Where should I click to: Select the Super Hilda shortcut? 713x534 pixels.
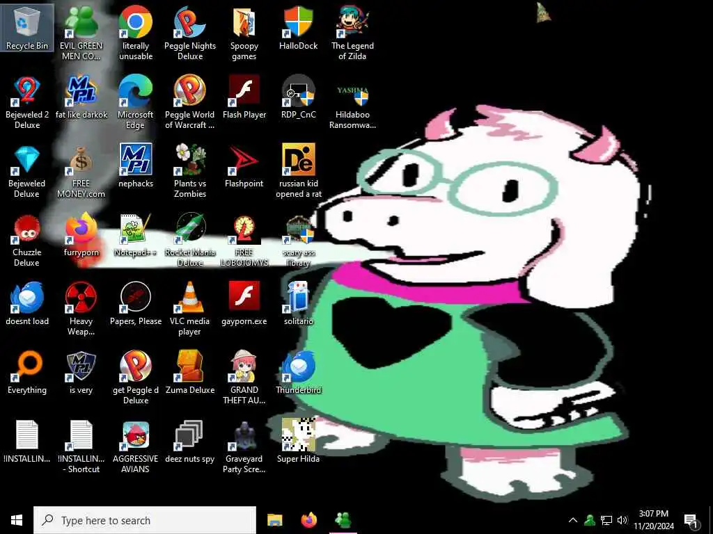coord(298,442)
